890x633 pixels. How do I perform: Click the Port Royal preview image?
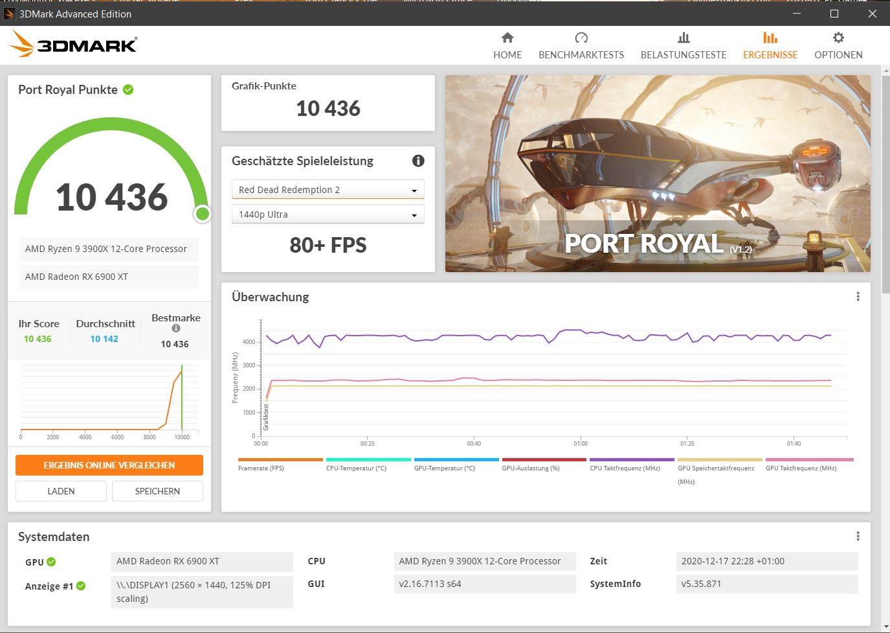[x=658, y=174]
